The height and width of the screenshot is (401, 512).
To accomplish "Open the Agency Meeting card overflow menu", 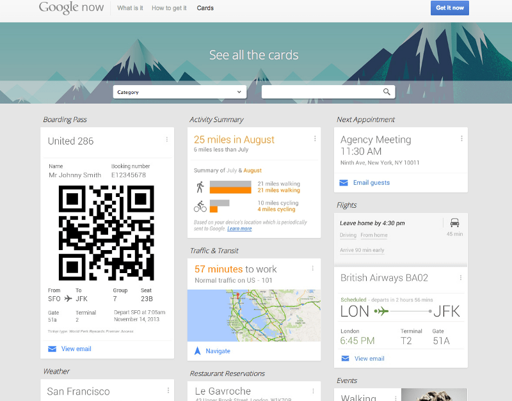I will pyautogui.click(x=461, y=139).
